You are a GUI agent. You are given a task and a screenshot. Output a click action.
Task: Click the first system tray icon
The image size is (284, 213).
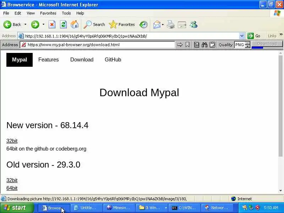coord(245,208)
